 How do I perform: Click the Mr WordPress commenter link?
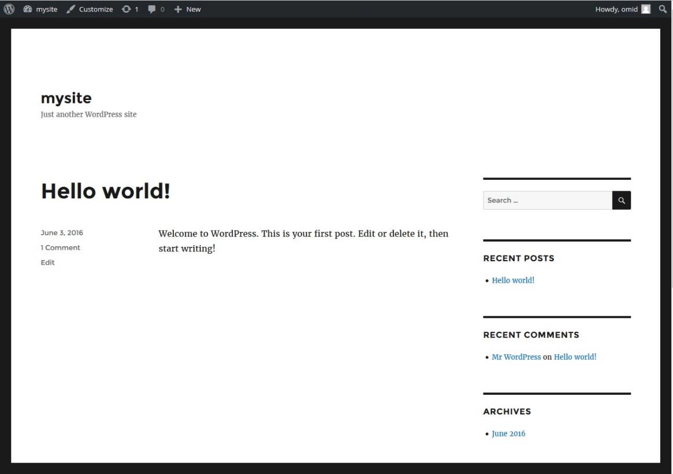(516, 357)
